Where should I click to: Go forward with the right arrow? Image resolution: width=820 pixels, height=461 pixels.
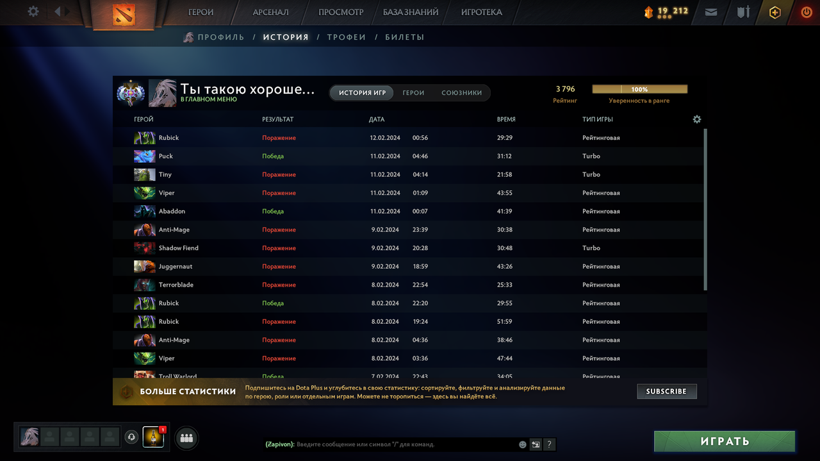click(67, 12)
